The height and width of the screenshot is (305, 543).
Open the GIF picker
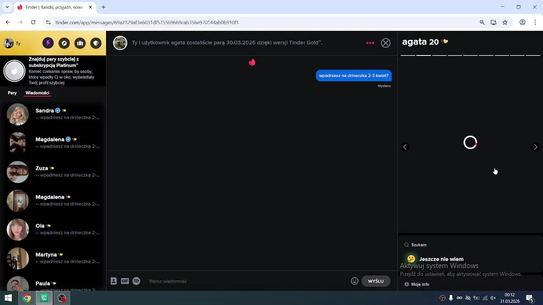click(x=125, y=281)
